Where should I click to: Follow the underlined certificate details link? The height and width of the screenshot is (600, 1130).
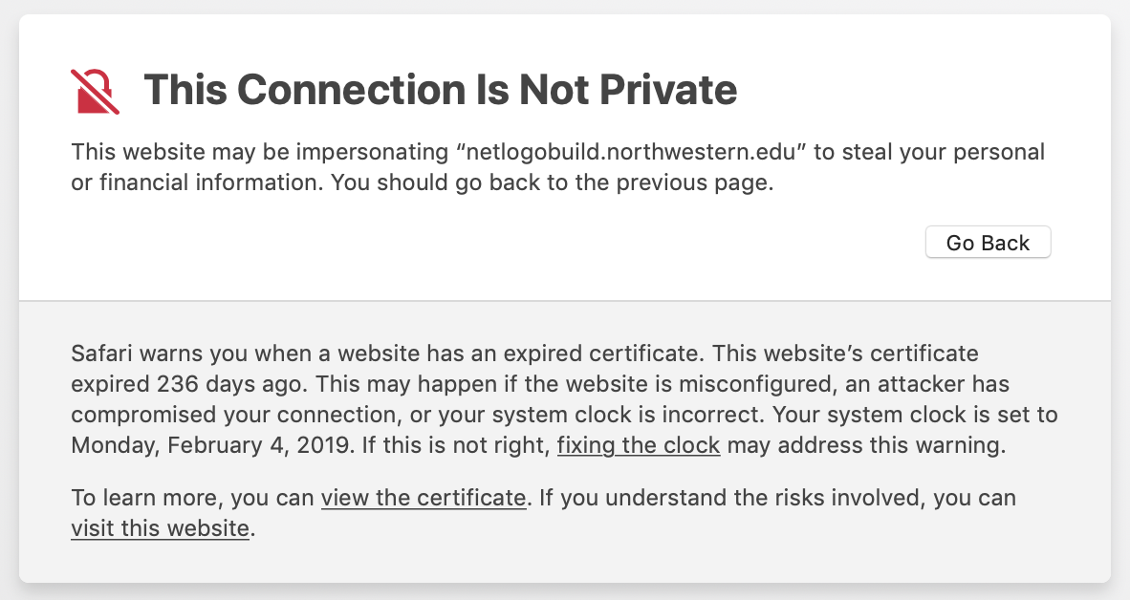tap(424, 498)
